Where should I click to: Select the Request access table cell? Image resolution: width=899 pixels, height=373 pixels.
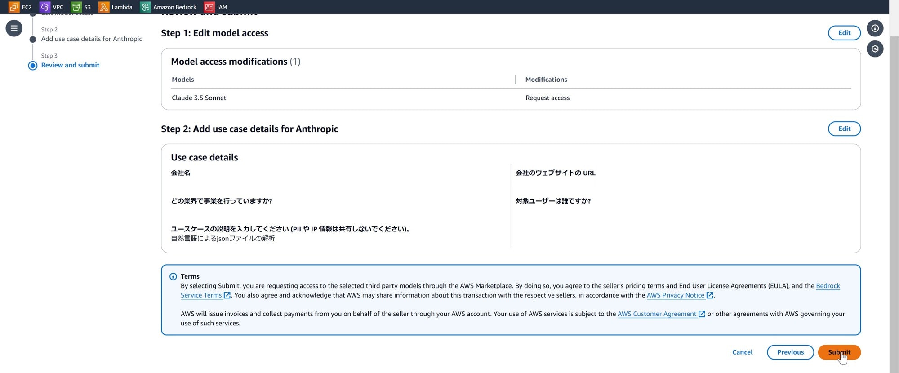(x=547, y=98)
